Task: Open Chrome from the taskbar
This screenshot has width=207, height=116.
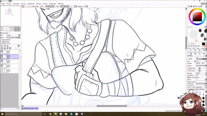Action: point(50,114)
